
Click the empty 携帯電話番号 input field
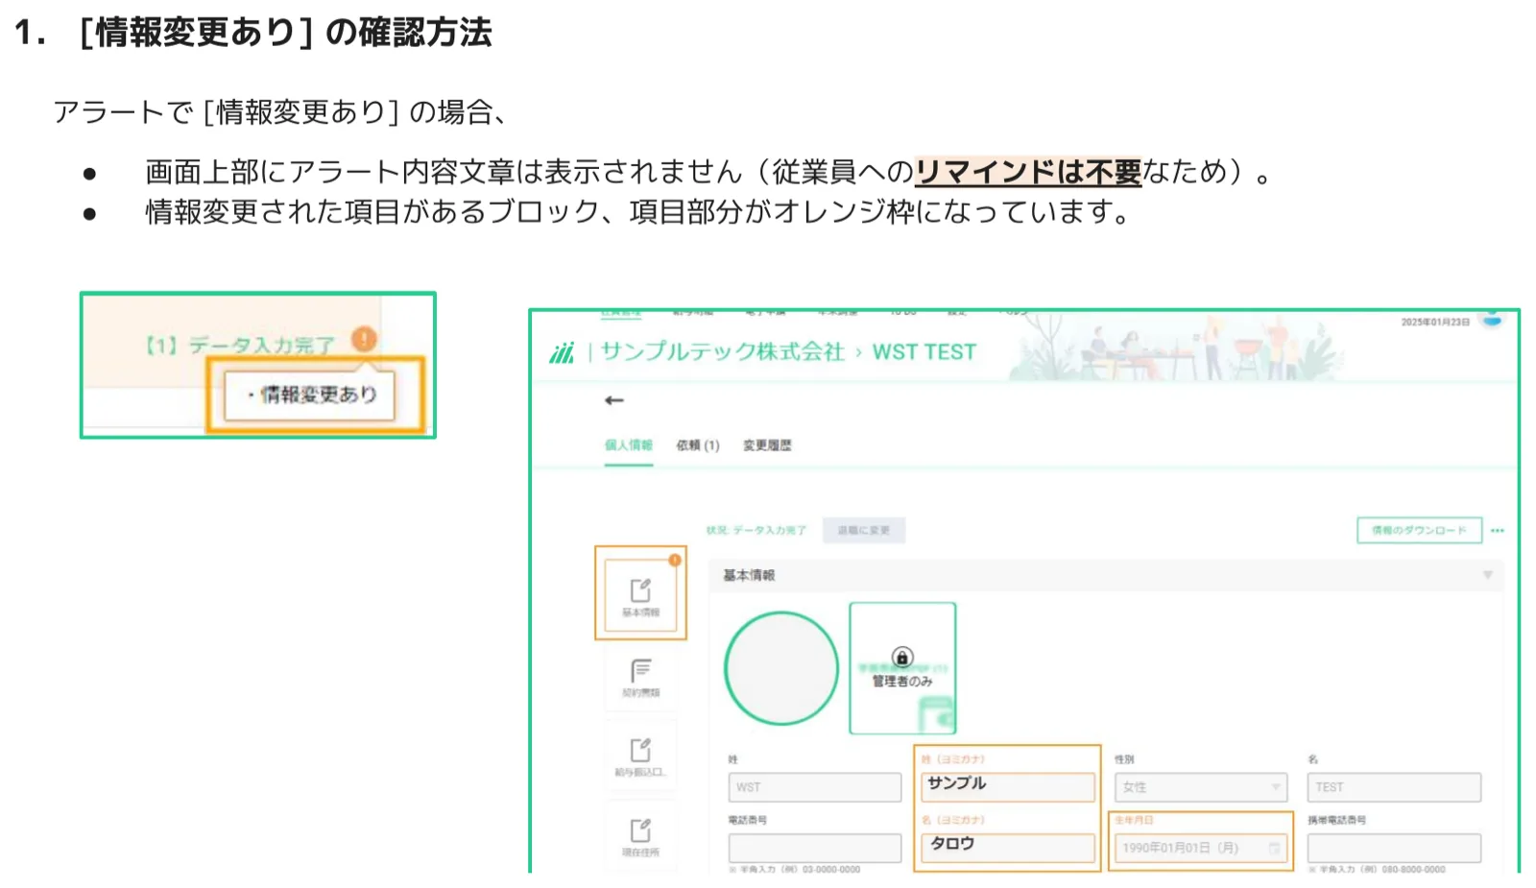point(1394,848)
